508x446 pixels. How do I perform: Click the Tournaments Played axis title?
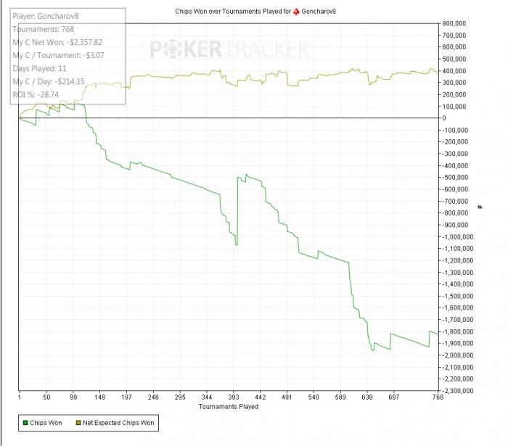[x=229, y=407]
